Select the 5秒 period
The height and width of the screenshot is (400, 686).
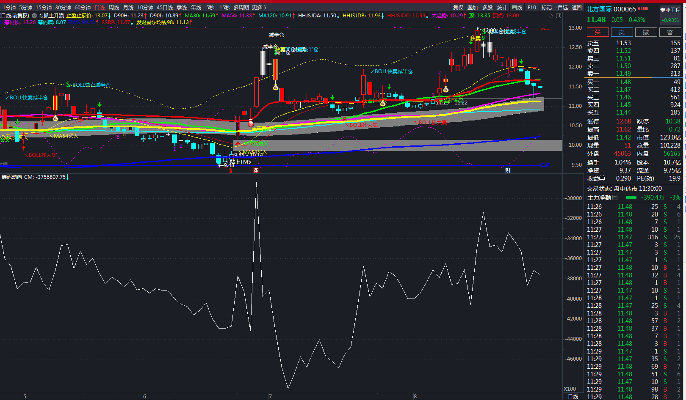(x=210, y=8)
